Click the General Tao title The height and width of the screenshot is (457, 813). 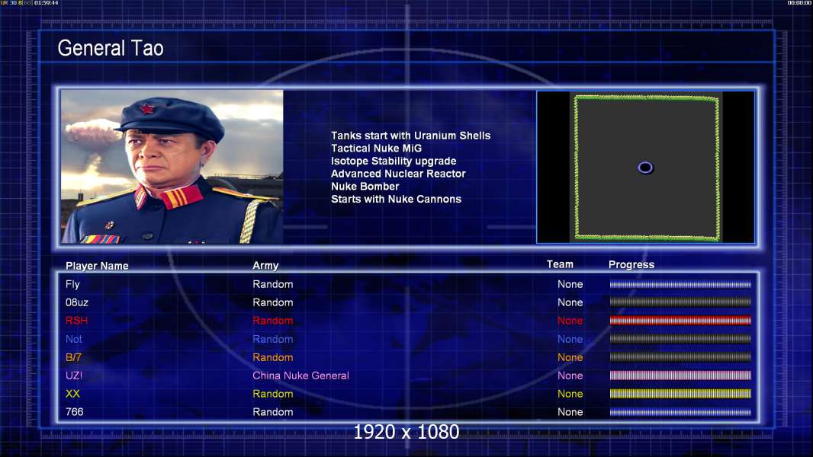(x=111, y=48)
